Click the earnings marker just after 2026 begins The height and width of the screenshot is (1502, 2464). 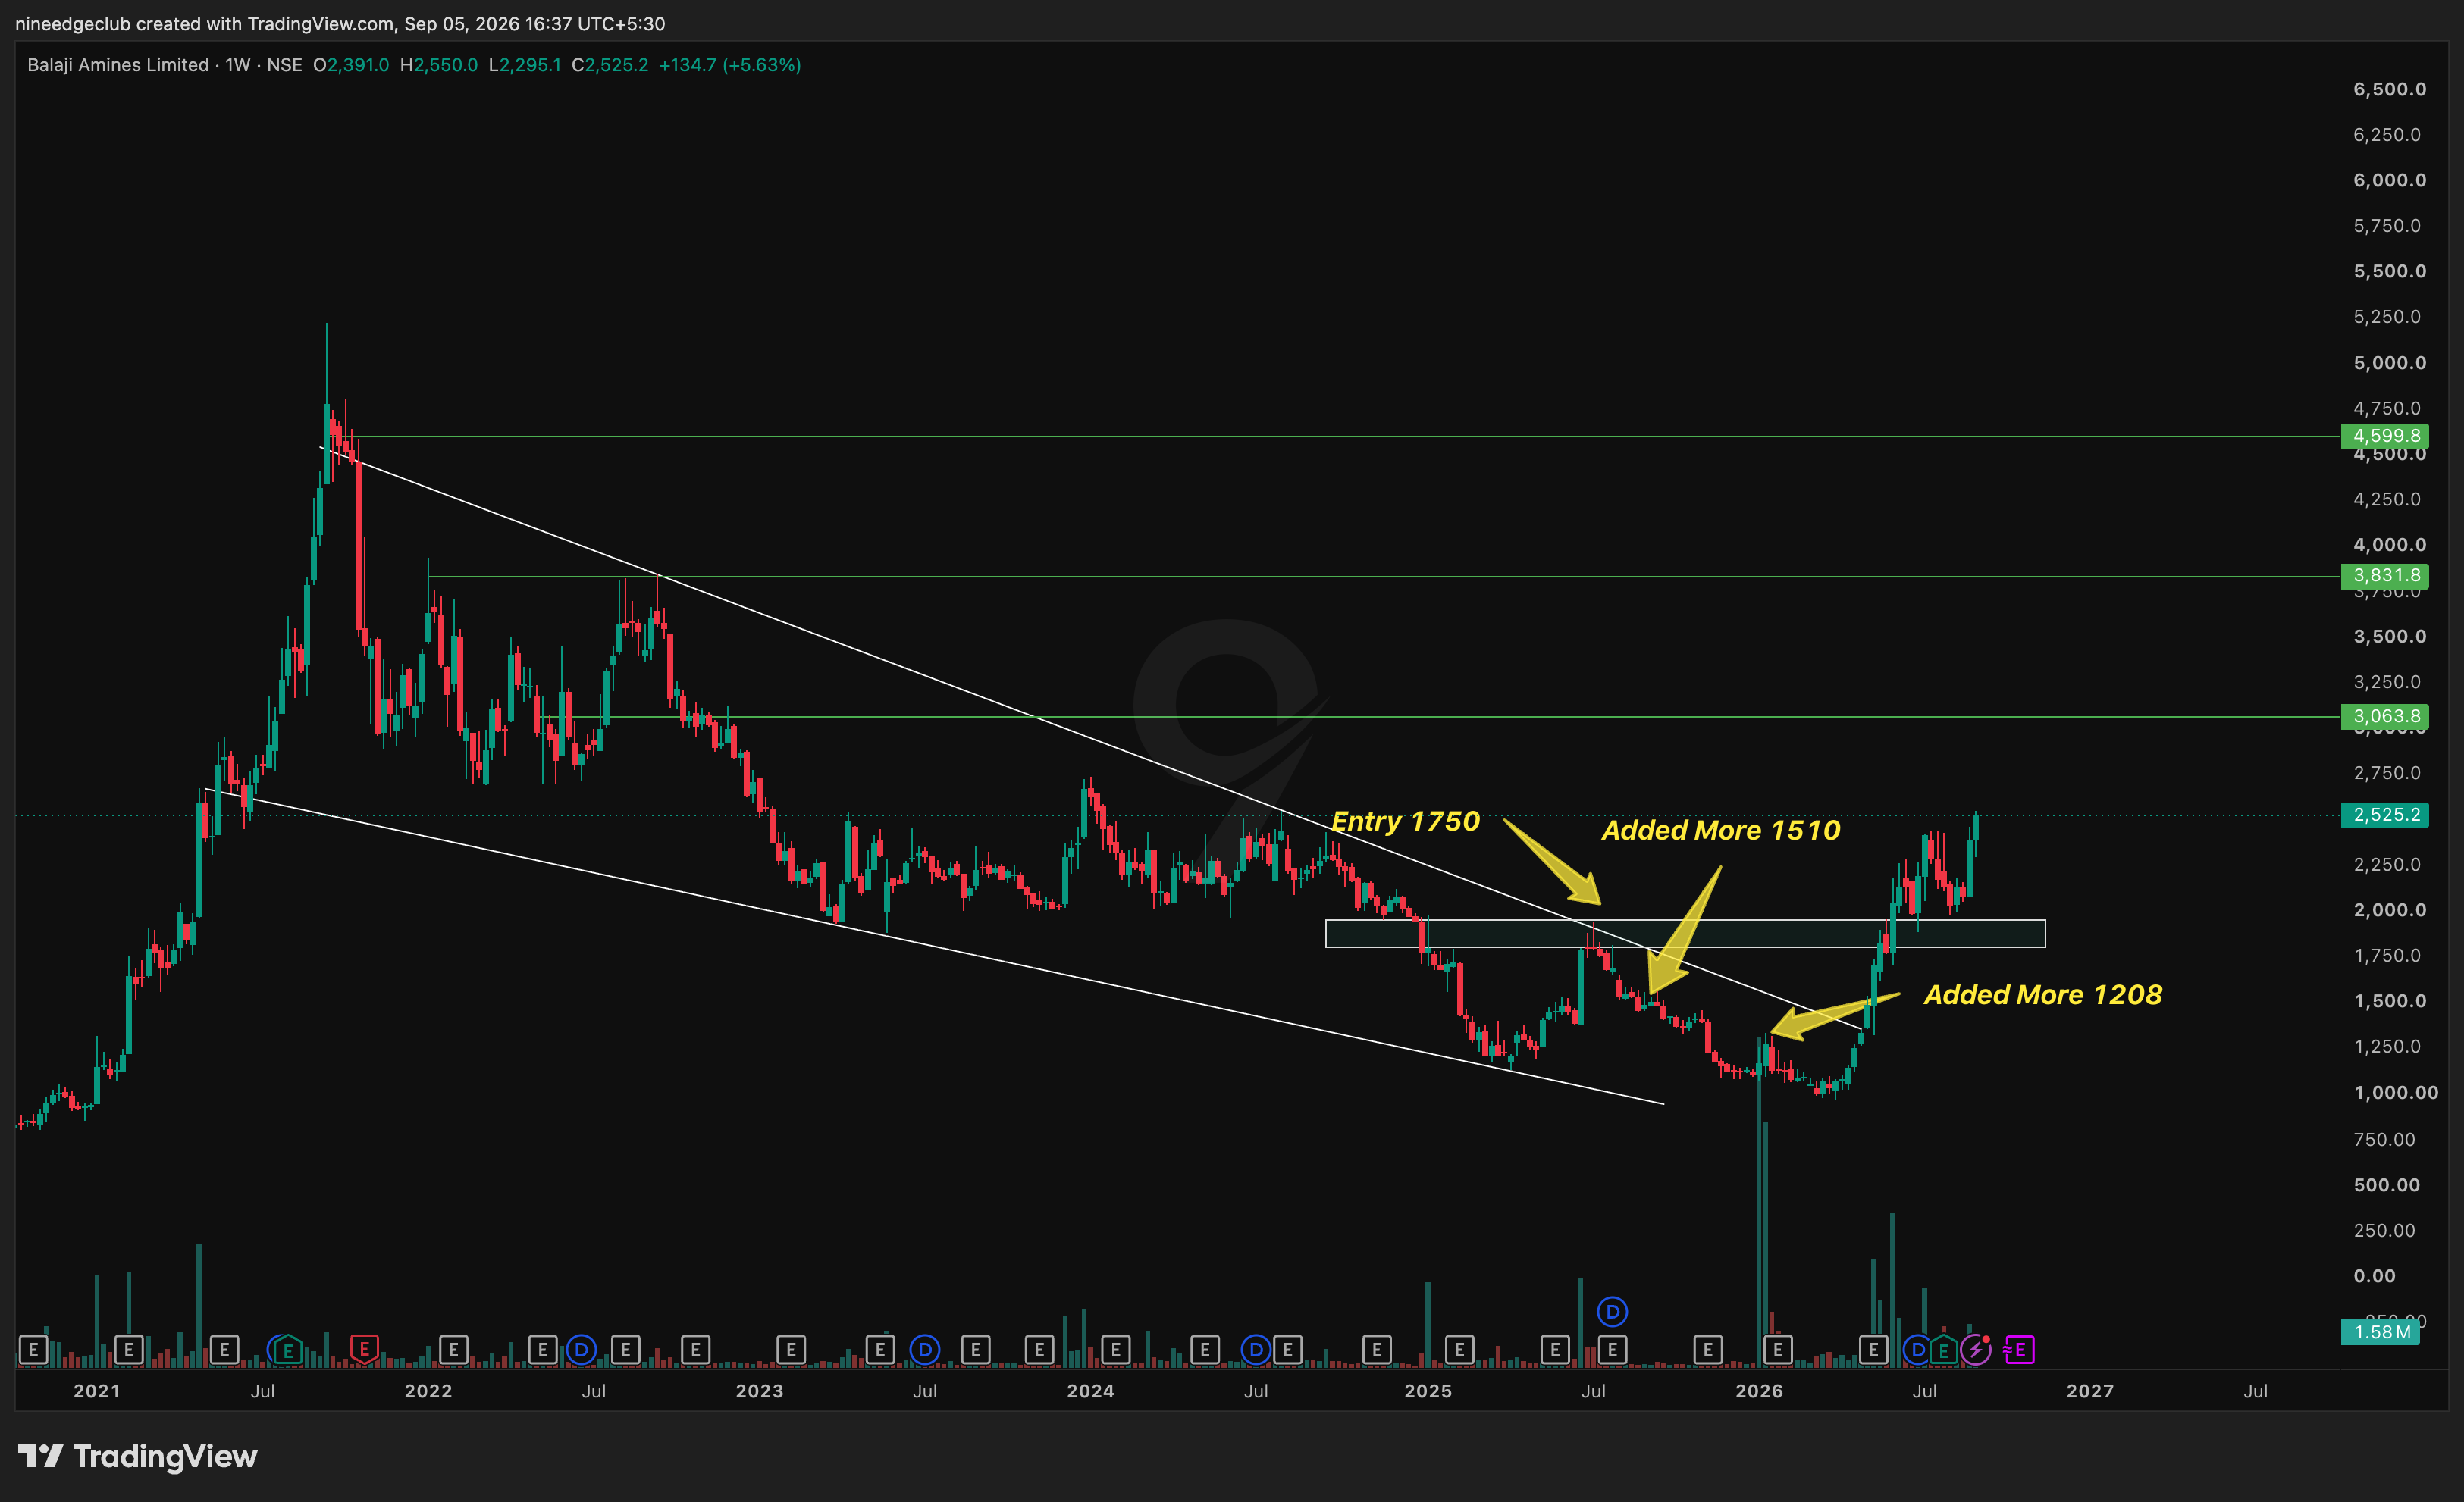point(1777,1350)
